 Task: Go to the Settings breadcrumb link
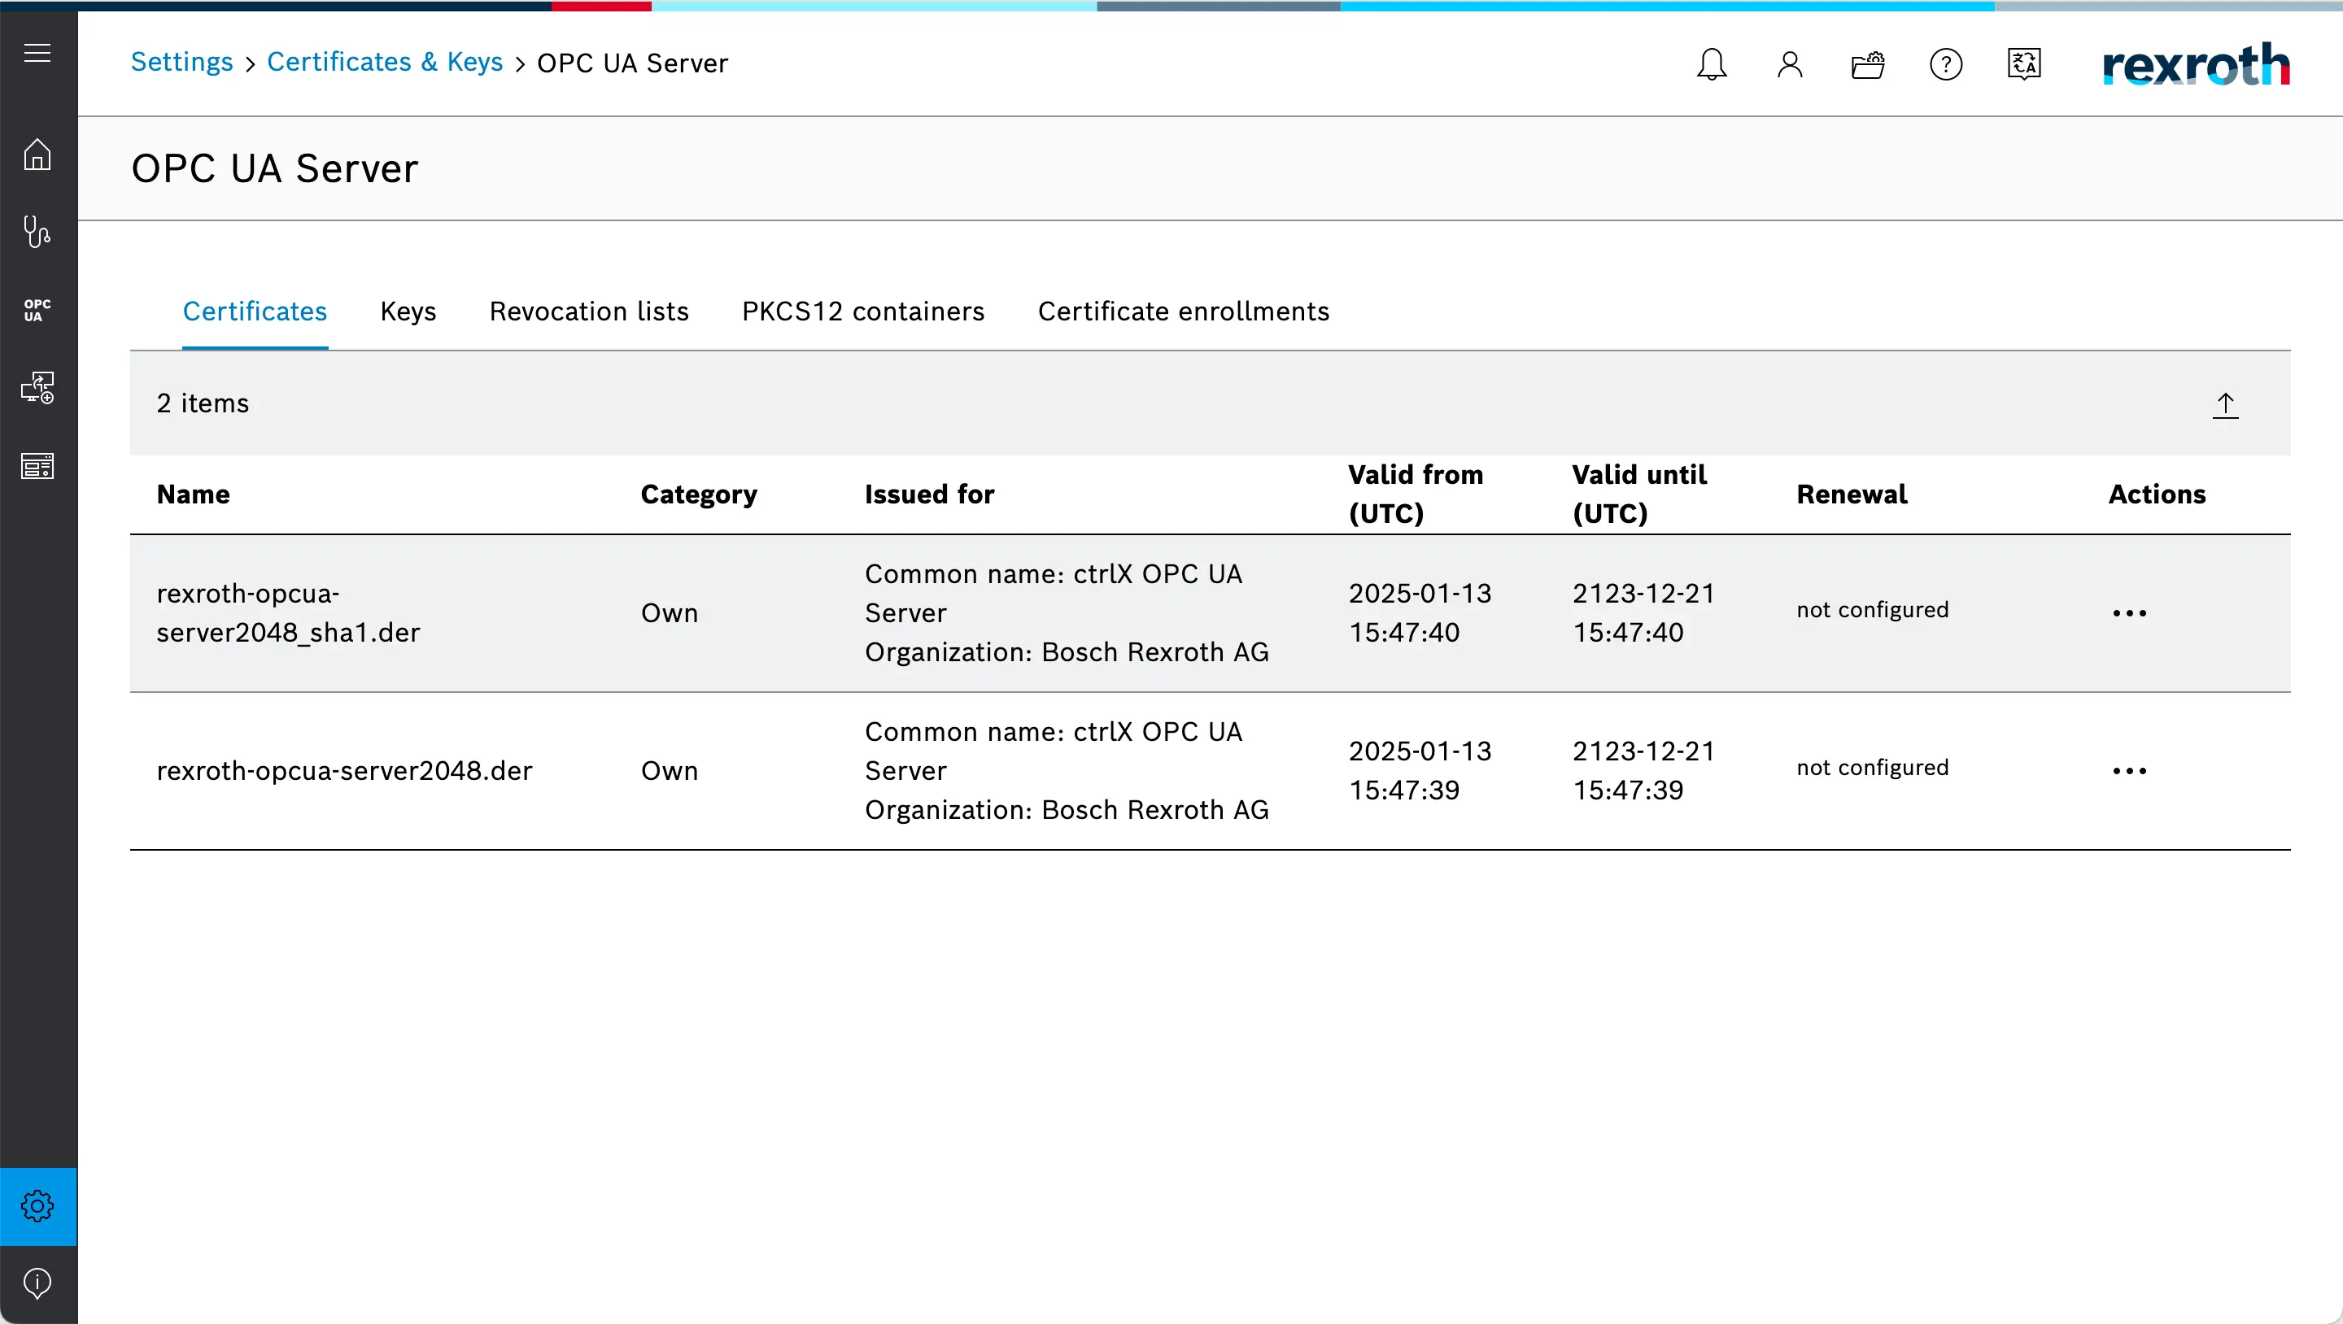pos(182,62)
